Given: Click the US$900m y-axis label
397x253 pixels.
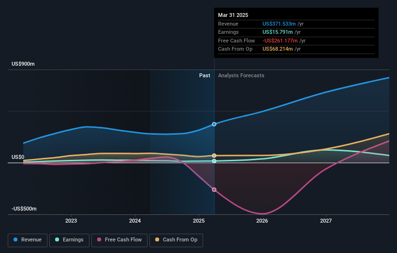Looking at the screenshot, I should 23,64.
